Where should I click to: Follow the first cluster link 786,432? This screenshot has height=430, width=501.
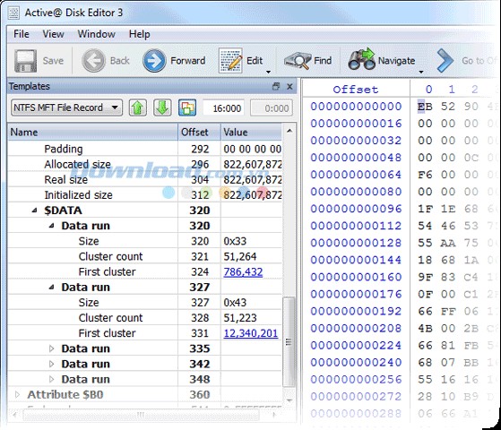pyautogui.click(x=243, y=271)
